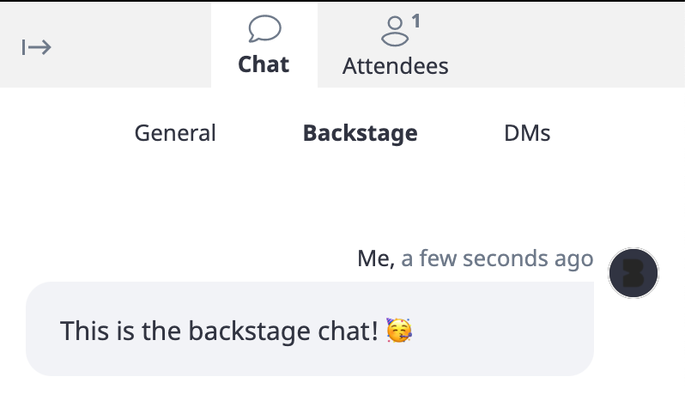Select the Backstage chat channel

click(361, 133)
